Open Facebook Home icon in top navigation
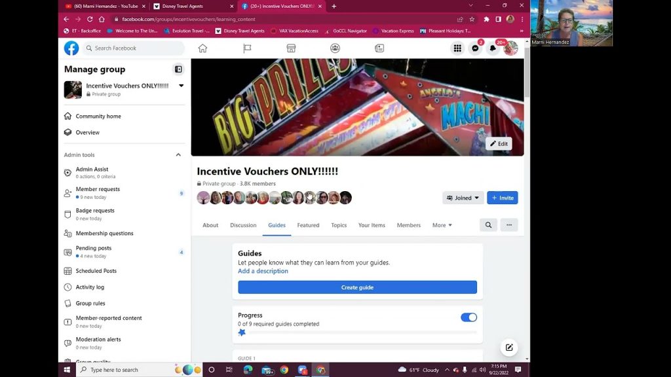671x377 pixels. [202, 48]
